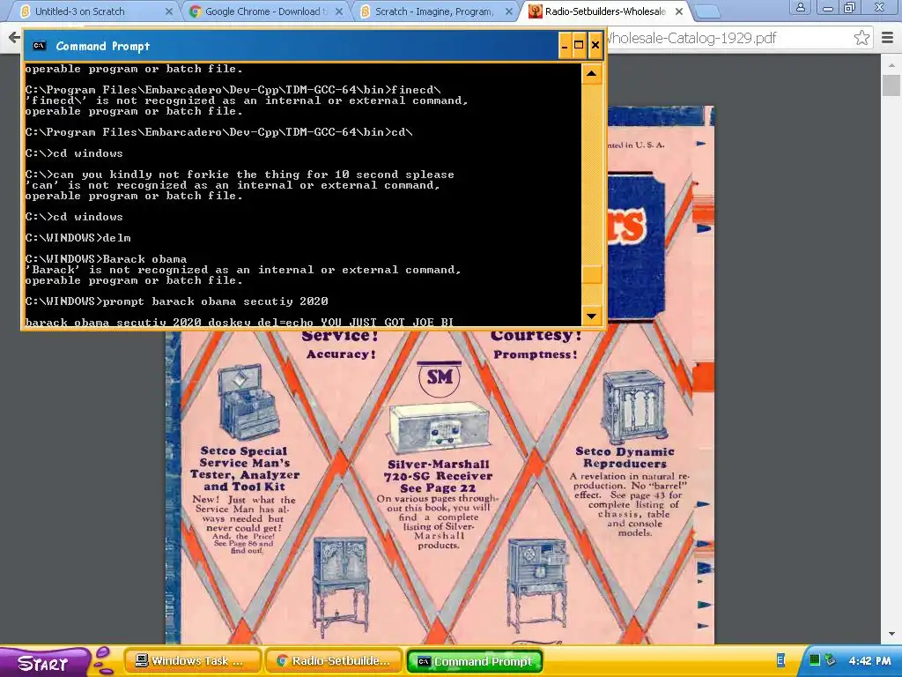Click the 'C:\WINDOWS>delm' line
The height and width of the screenshot is (677, 902).
(x=78, y=237)
